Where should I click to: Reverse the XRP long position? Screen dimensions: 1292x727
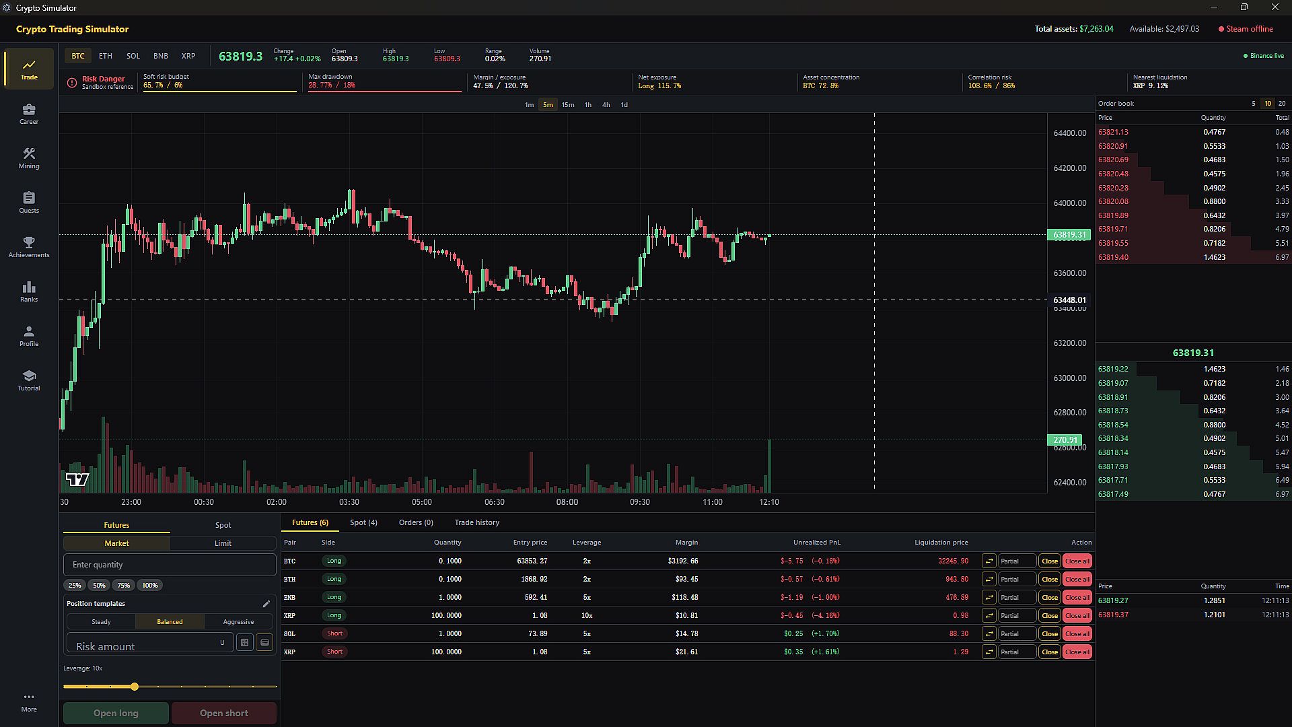[x=989, y=615]
